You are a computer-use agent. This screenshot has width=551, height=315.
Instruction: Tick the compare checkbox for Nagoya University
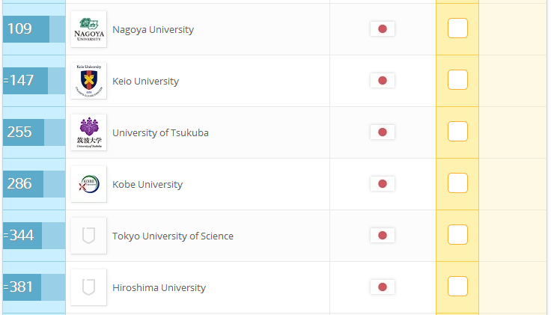pyautogui.click(x=457, y=28)
